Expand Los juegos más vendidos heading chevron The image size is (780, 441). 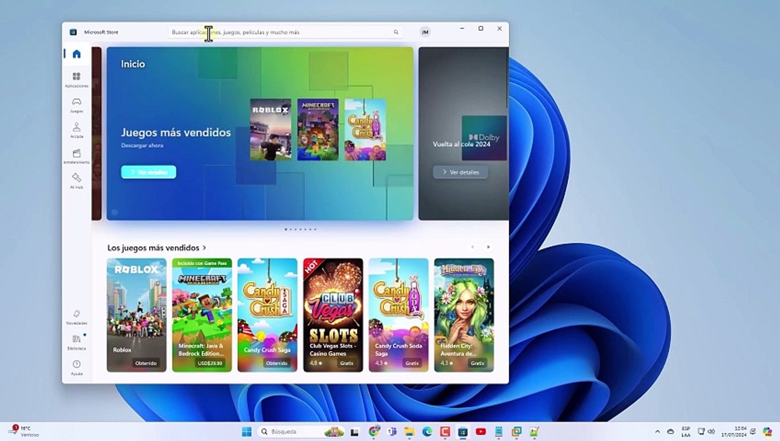204,248
